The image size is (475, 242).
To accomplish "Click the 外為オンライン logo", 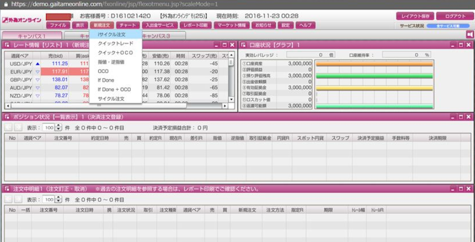I will pos(21,20).
